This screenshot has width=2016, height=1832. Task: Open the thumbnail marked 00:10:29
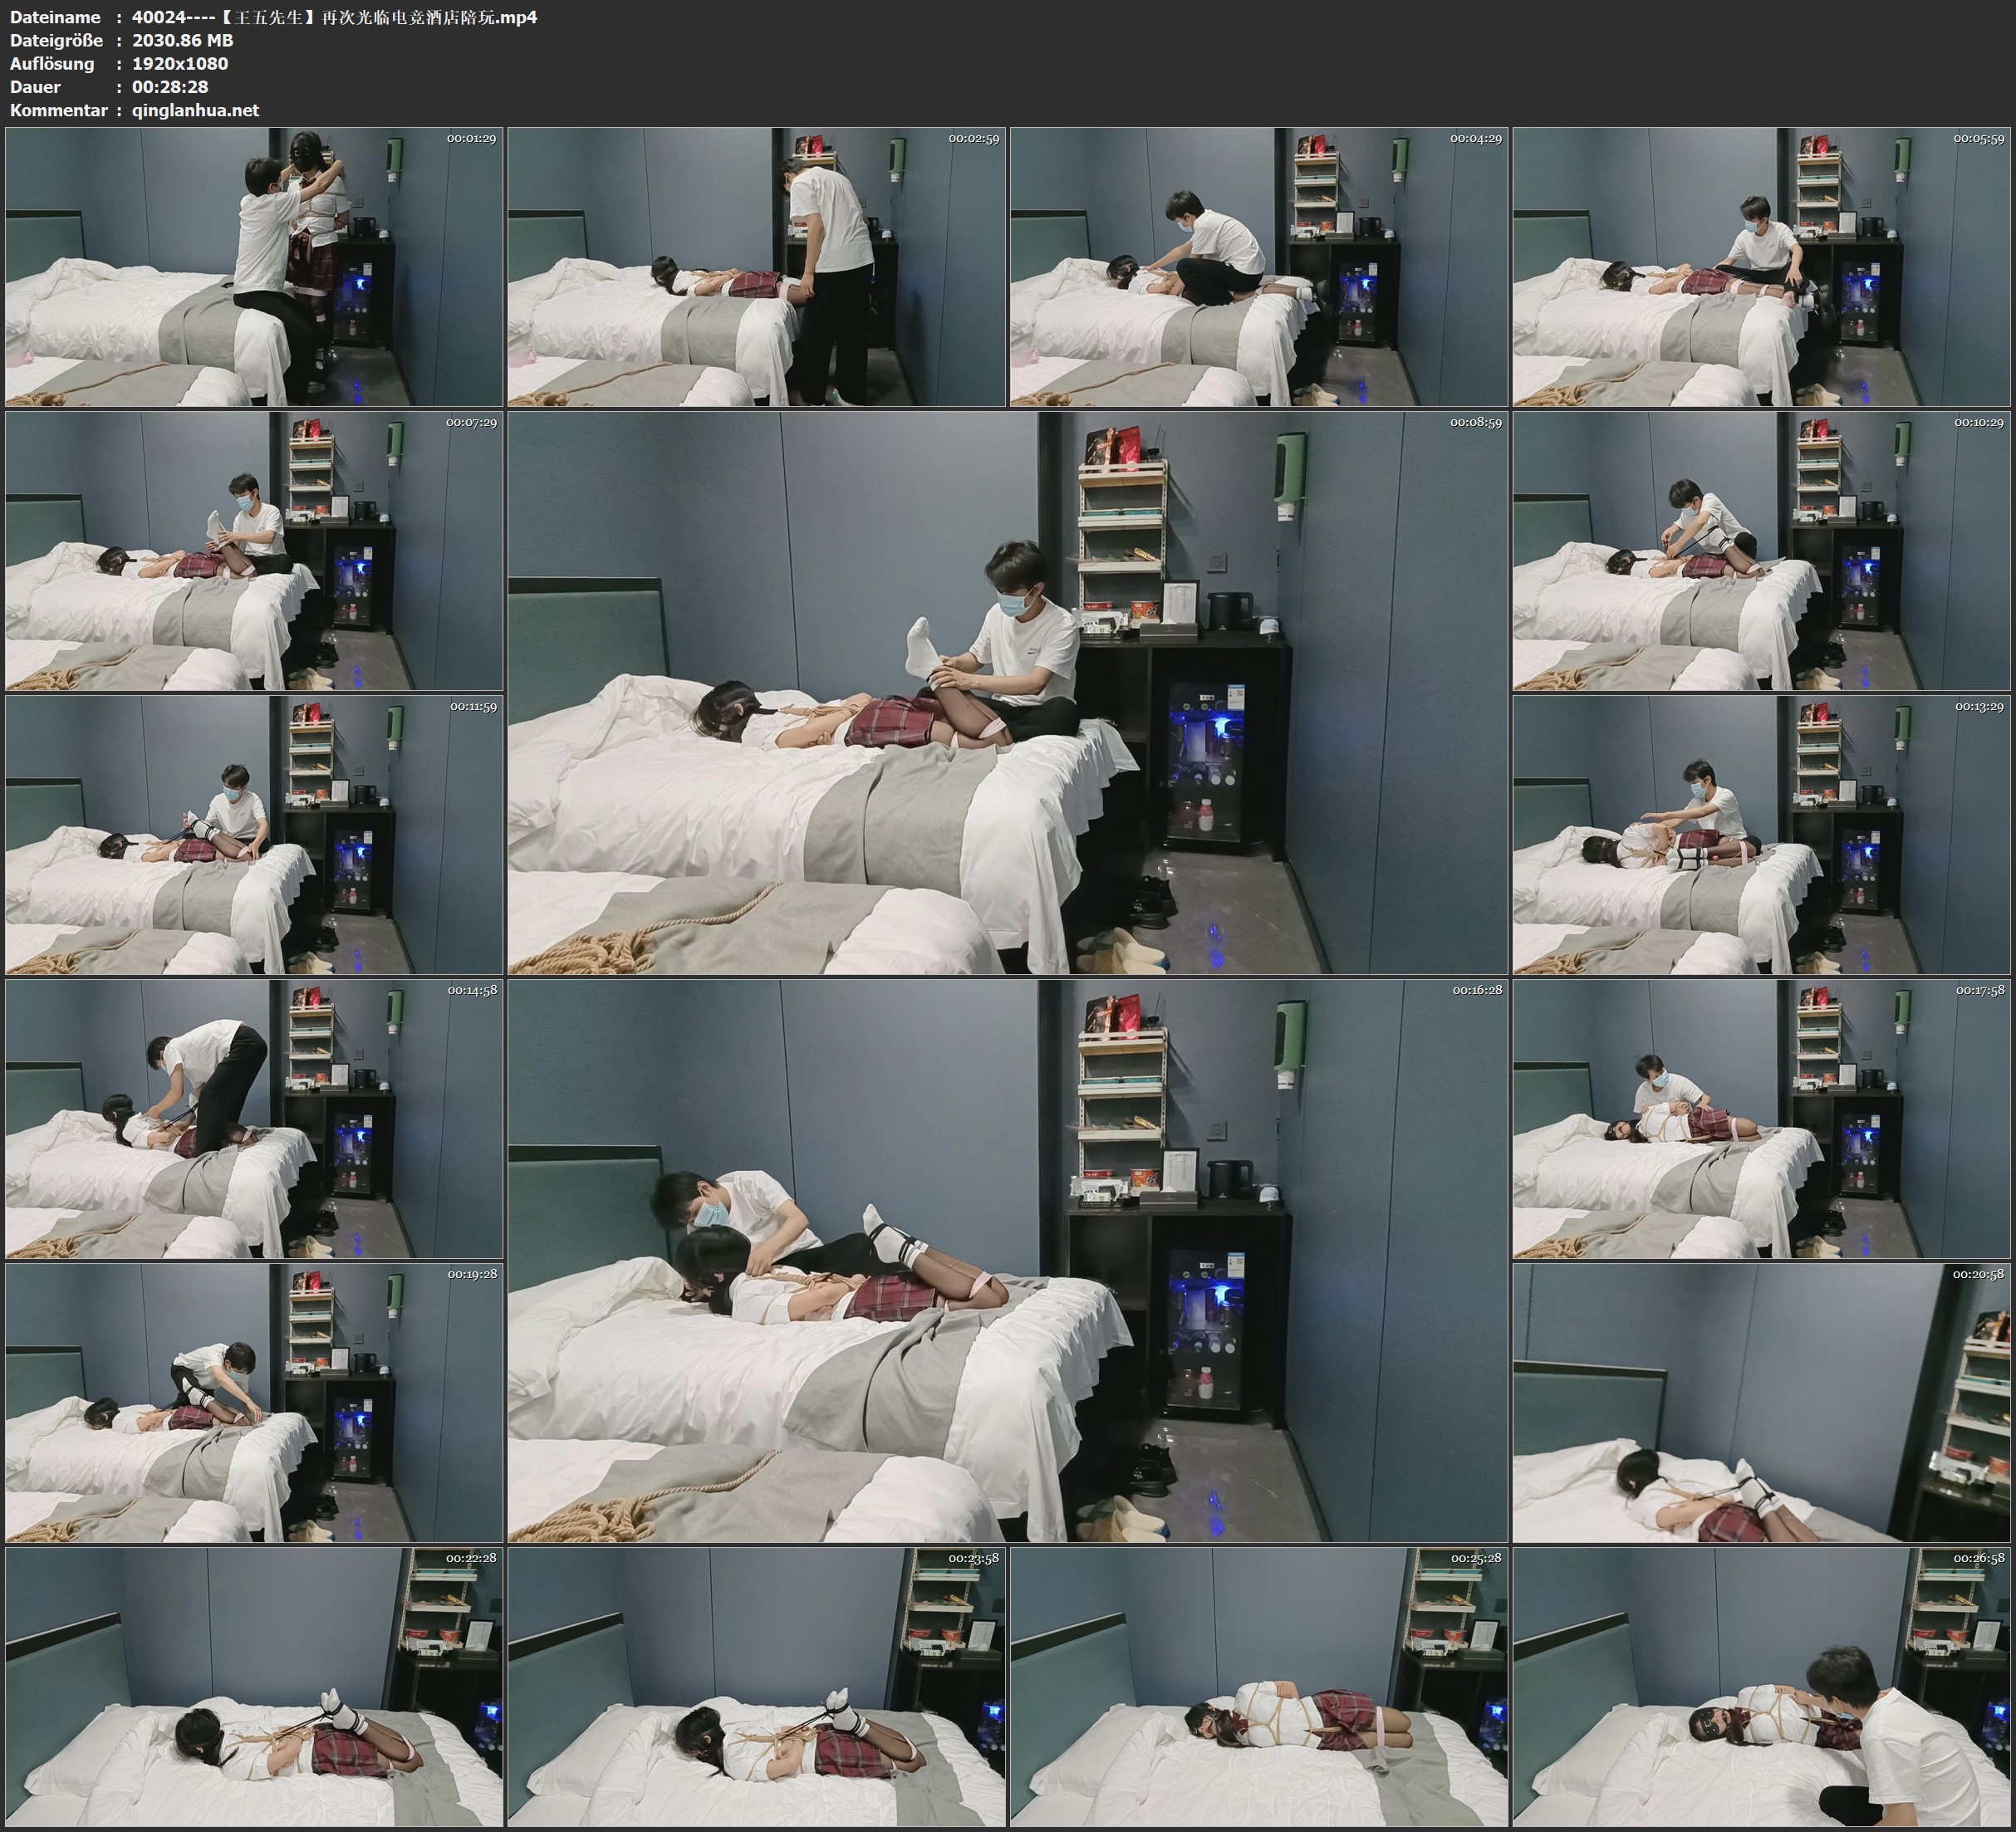pyautogui.click(x=1762, y=550)
